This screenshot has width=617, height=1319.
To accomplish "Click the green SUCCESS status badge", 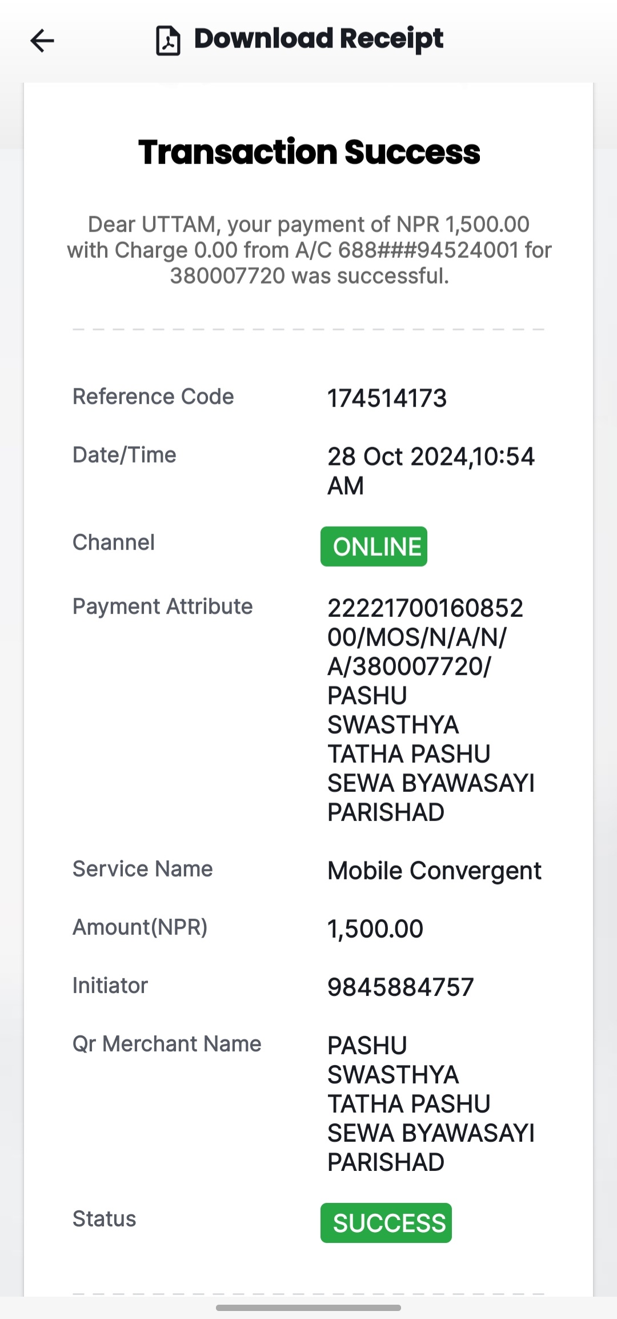I will pos(386,1223).
